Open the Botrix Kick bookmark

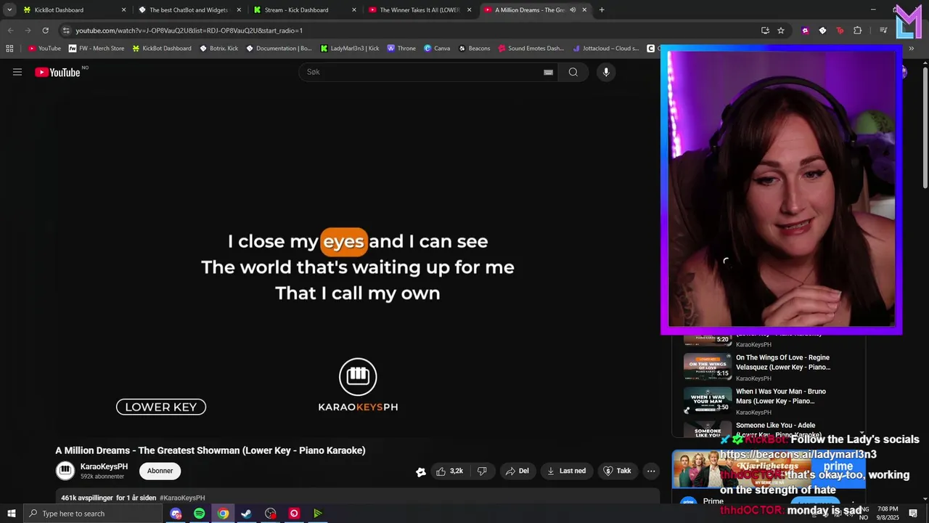(218, 49)
